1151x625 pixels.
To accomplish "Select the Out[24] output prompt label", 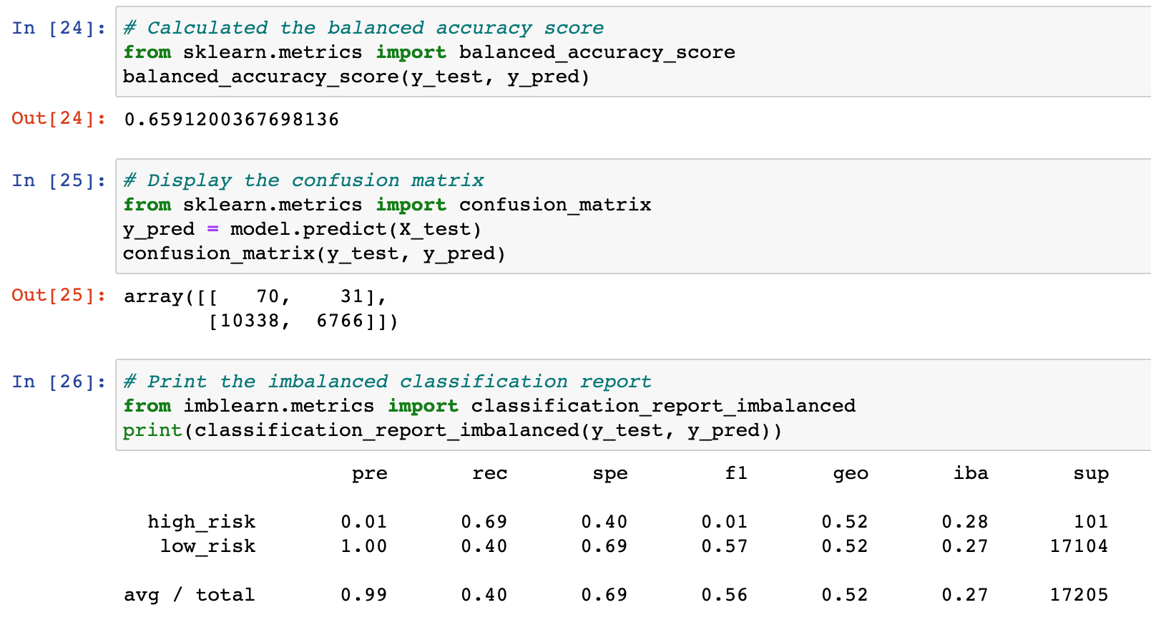I will pos(59,118).
